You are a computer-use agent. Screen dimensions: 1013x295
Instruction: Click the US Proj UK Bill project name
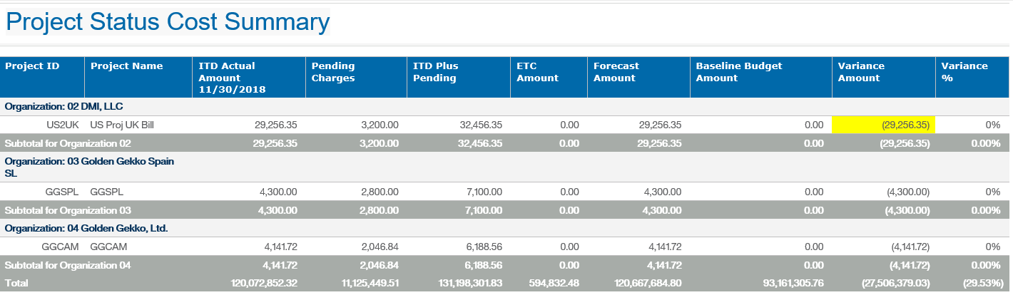pos(122,125)
